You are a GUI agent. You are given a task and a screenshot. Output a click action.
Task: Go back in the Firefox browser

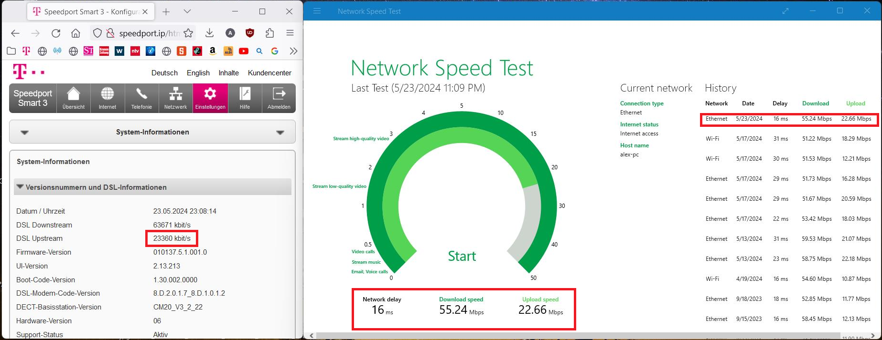coord(15,33)
